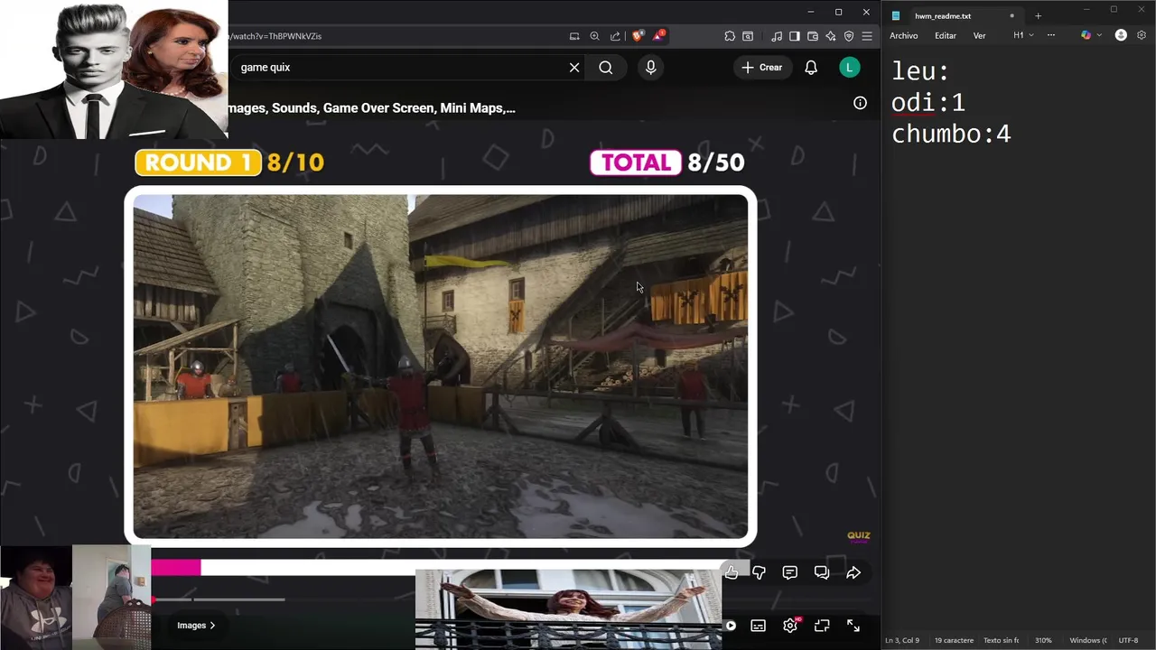Start voice search with the microphone icon
The image size is (1156, 650).
tap(650, 68)
